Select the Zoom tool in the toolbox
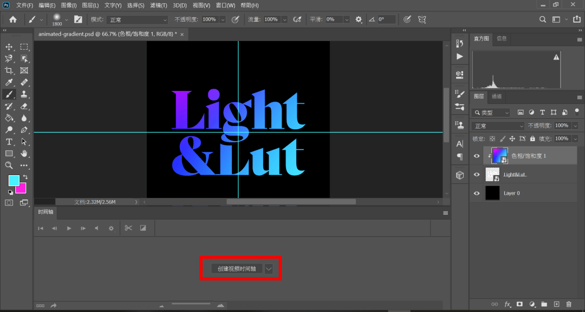Screen dimensions: 585x312 tap(9, 165)
